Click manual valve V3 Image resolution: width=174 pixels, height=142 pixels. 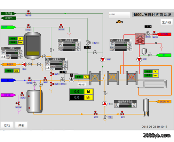[x=105, y=117]
